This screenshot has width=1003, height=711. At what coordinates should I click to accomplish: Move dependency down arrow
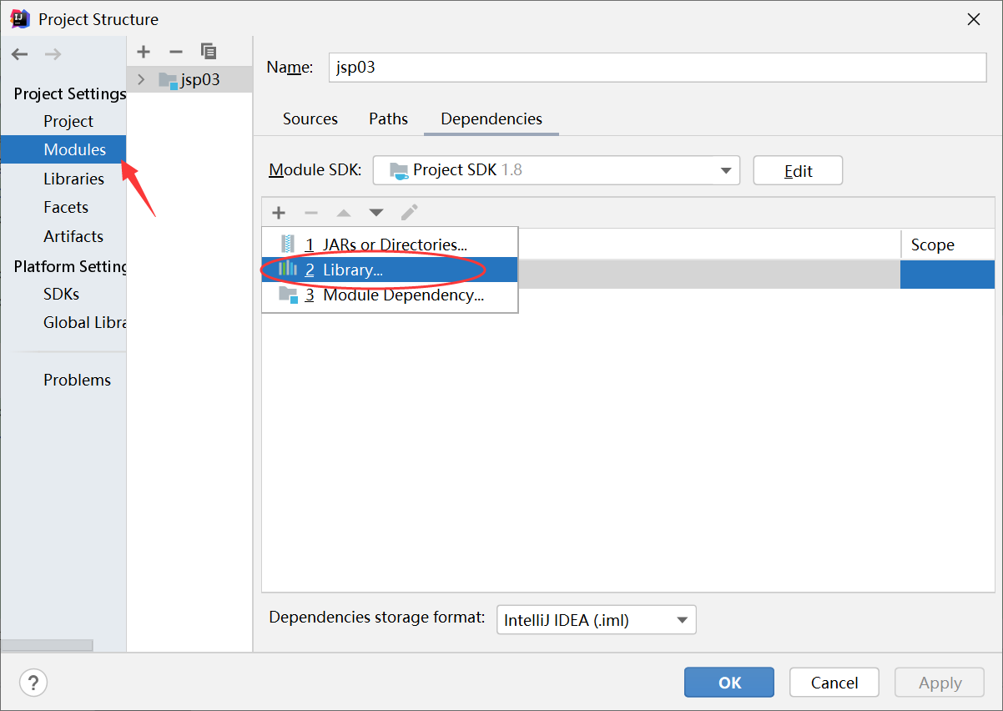pyautogui.click(x=376, y=213)
